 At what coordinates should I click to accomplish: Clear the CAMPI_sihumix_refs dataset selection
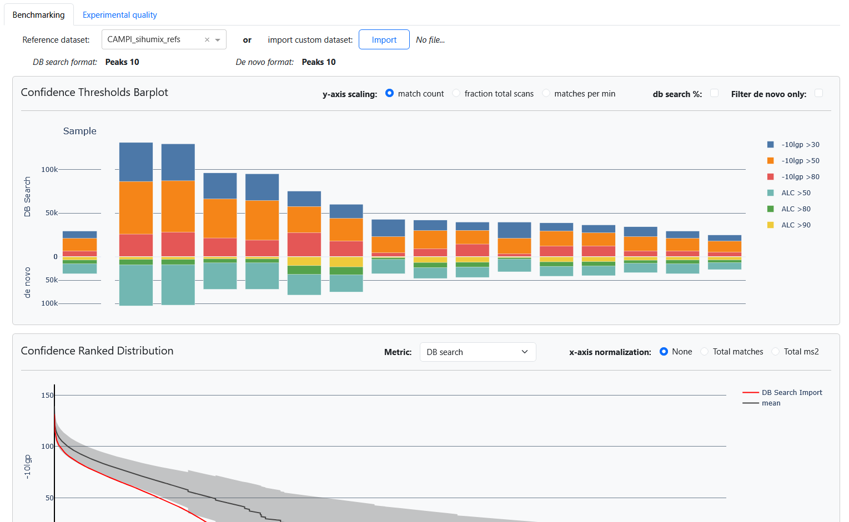click(207, 40)
